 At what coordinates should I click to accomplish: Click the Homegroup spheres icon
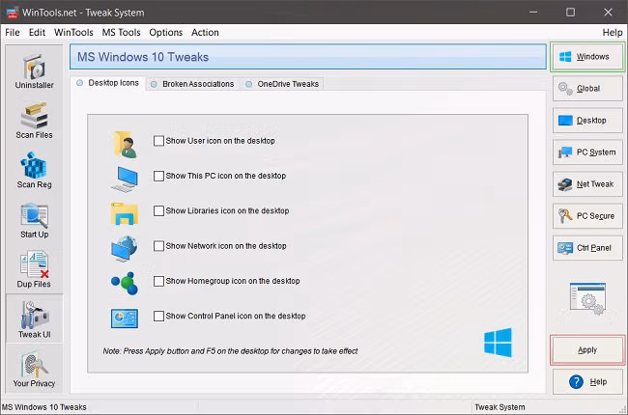[x=125, y=284]
